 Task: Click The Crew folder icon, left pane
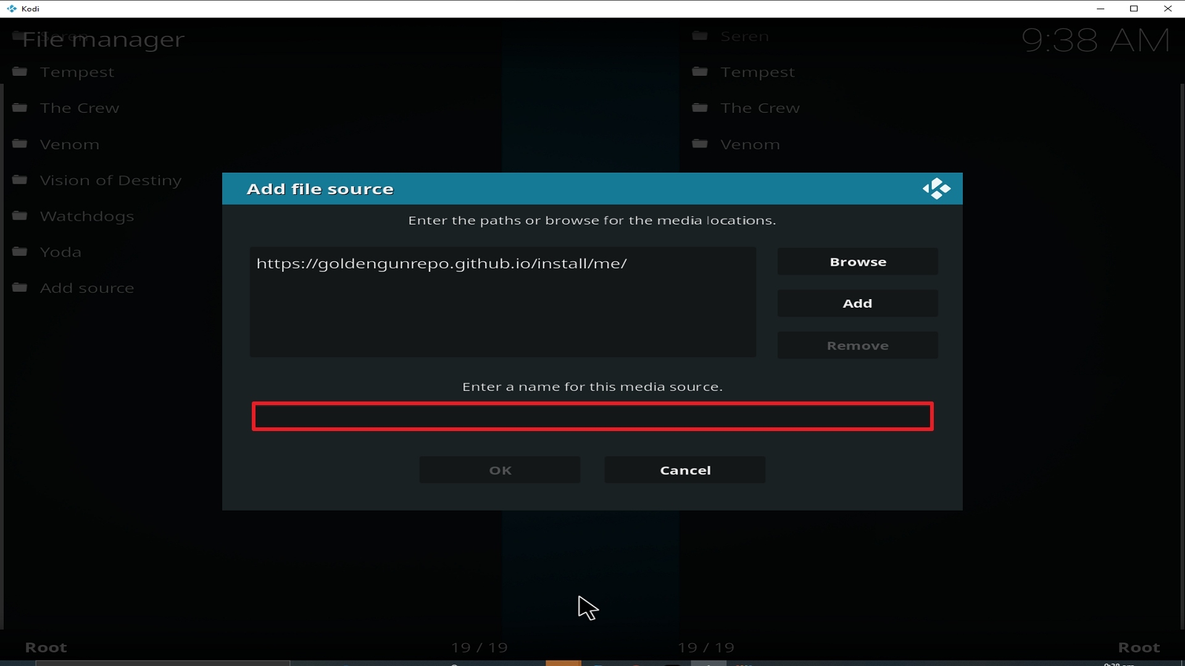[x=20, y=107]
